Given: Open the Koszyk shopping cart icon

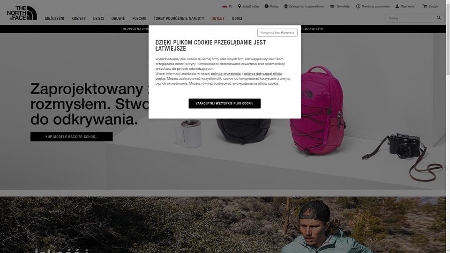Looking at the screenshot, I should pyautogui.click(x=425, y=6).
